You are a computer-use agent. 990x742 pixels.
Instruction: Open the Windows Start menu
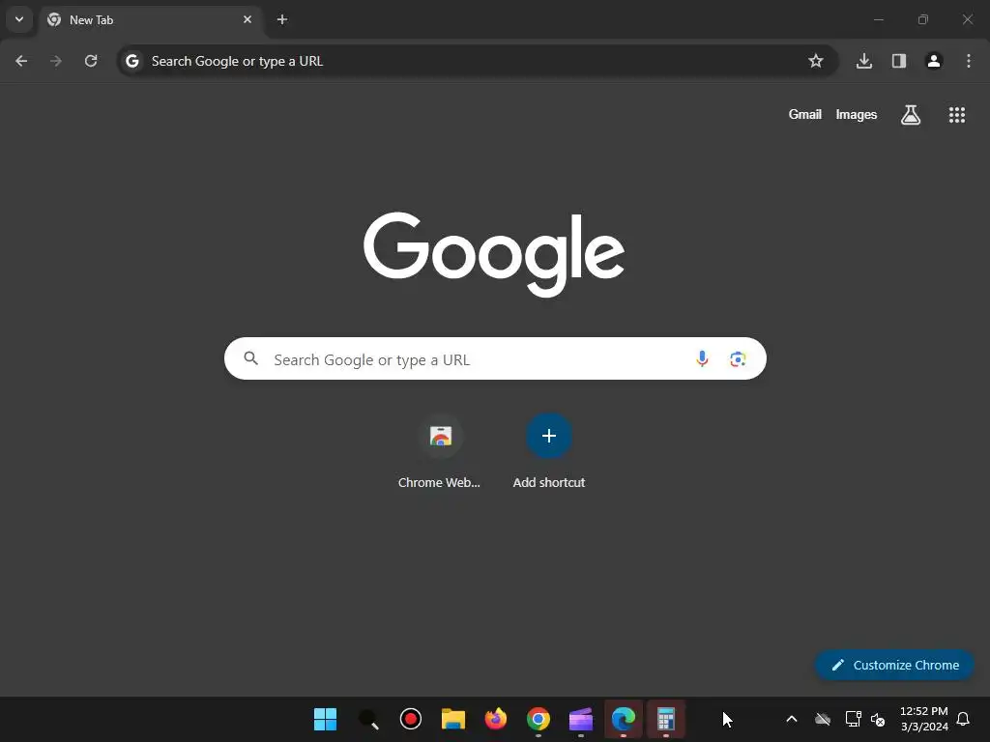click(325, 719)
